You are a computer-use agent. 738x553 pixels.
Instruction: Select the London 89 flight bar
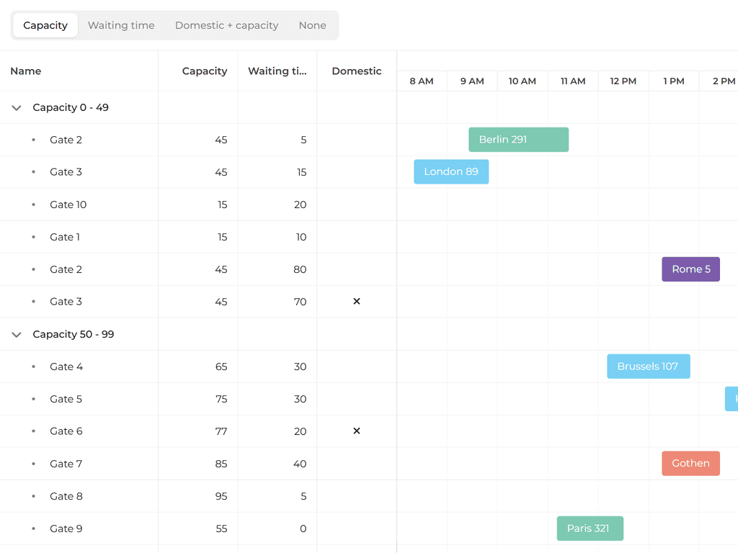451,172
